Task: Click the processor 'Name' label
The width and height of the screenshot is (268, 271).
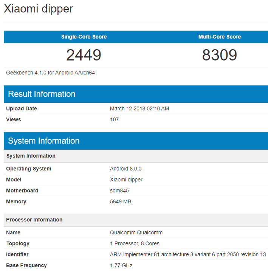Action: point(13,232)
